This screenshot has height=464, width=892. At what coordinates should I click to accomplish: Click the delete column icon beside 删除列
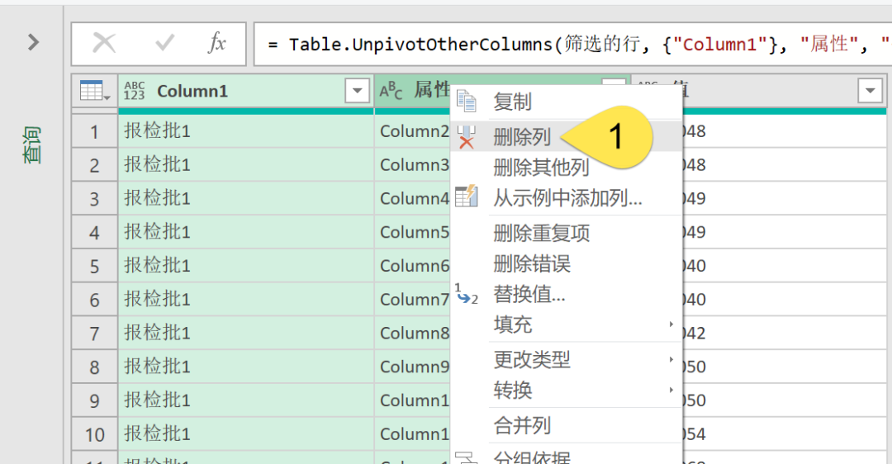(467, 136)
